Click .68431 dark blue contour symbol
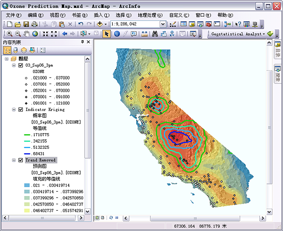This screenshot has height=231, width=283. point(27,154)
